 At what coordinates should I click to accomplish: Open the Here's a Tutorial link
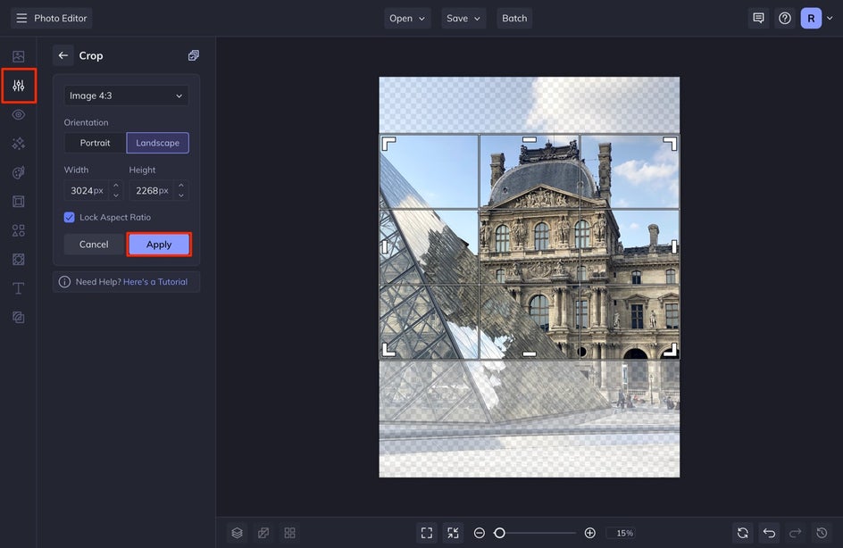tap(155, 282)
